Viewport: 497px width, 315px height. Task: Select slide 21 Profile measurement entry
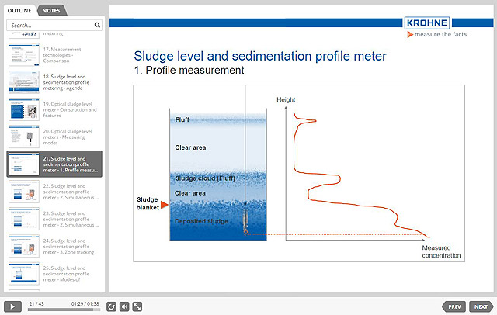tap(54, 164)
